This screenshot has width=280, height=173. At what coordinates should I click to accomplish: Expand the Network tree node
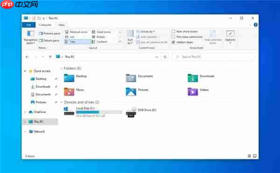click(x=25, y=132)
